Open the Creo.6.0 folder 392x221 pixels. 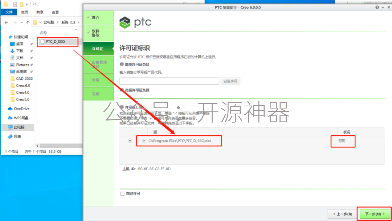(x=23, y=86)
